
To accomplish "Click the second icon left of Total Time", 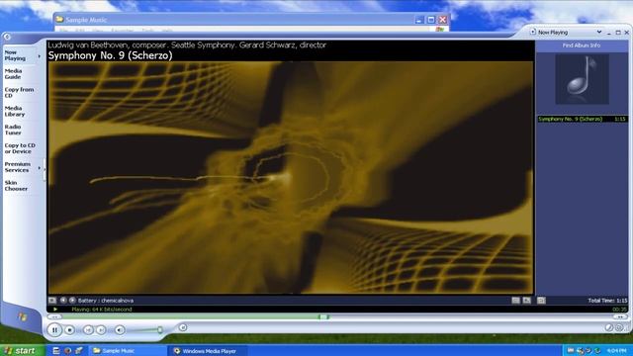I will point(526,300).
